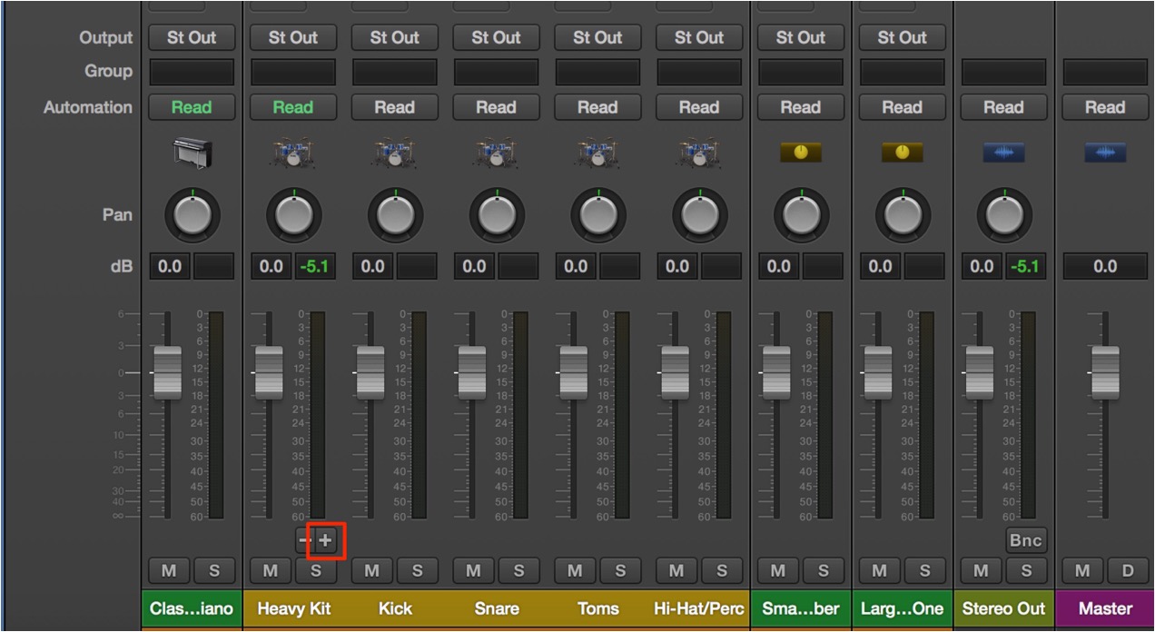
Task: Open the Classic Piano Read automation mode menu
Action: [x=192, y=107]
